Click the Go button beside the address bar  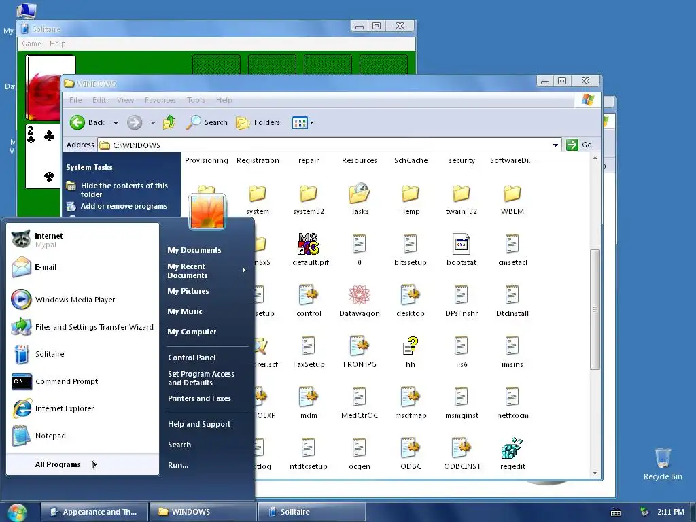click(579, 145)
